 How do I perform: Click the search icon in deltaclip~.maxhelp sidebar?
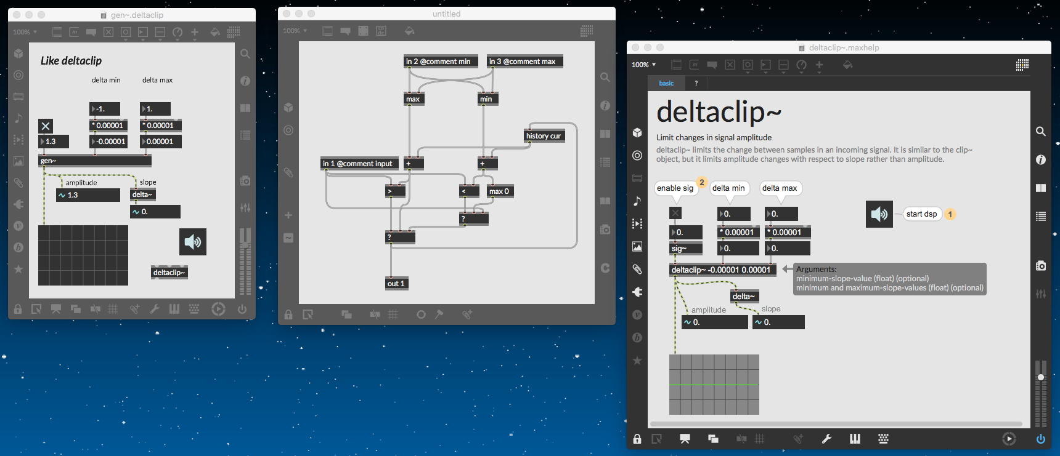tap(1040, 131)
